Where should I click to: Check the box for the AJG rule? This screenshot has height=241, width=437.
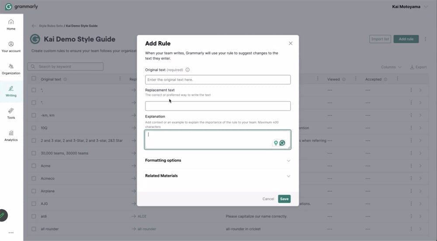(x=34, y=204)
